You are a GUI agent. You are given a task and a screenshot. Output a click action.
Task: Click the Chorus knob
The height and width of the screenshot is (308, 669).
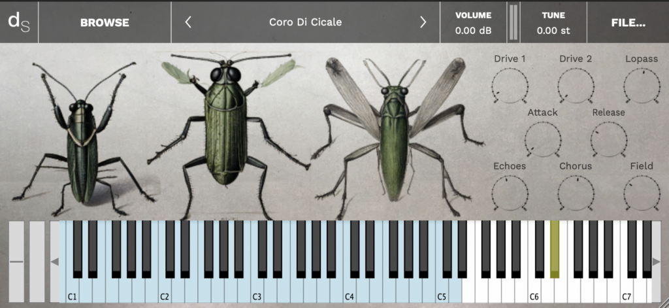click(576, 193)
